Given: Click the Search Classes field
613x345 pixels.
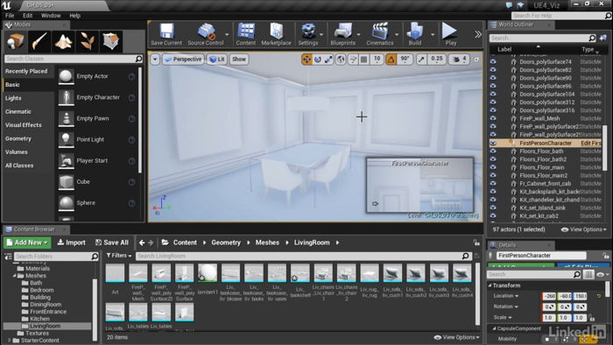Looking at the screenshot, I should 74,59.
